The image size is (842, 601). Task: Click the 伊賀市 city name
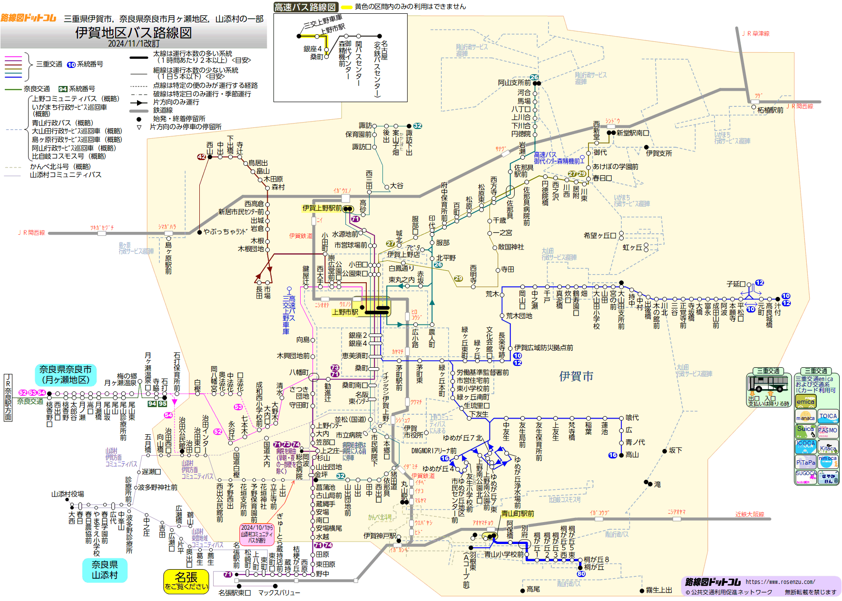pos(576,376)
